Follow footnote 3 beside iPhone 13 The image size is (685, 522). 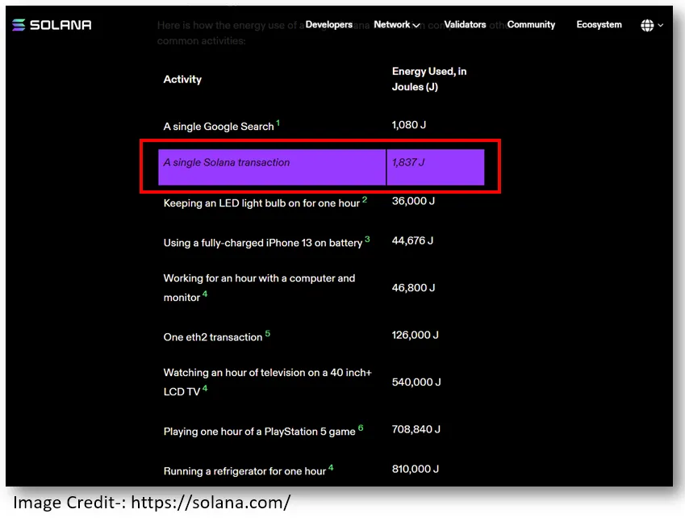pyautogui.click(x=367, y=240)
